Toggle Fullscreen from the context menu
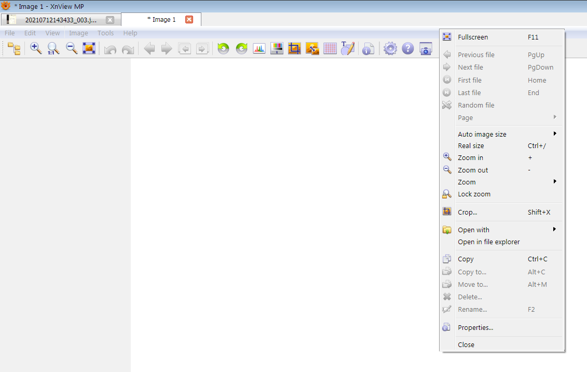Image resolution: width=587 pixels, height=372 pixels. tap(473, 37)
